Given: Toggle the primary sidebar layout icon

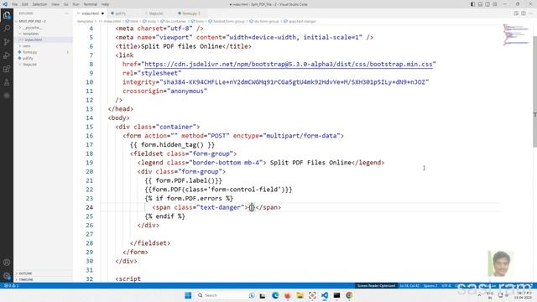Looking at the screenshot, I should point(472,4).
